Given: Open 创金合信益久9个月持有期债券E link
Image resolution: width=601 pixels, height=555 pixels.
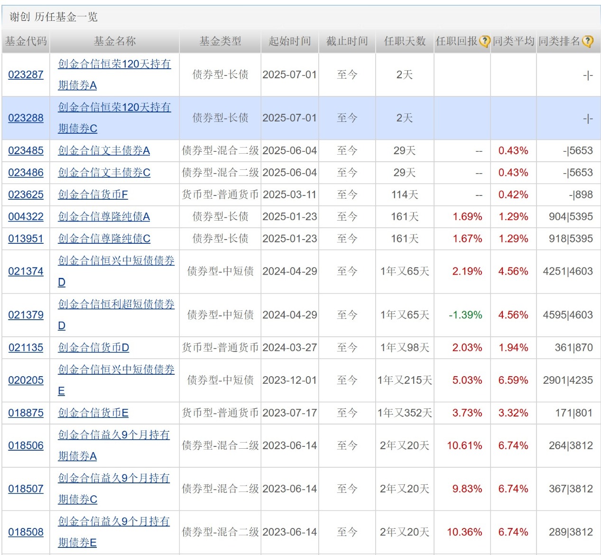Looking at the screenshot, I should pos(114,532).
